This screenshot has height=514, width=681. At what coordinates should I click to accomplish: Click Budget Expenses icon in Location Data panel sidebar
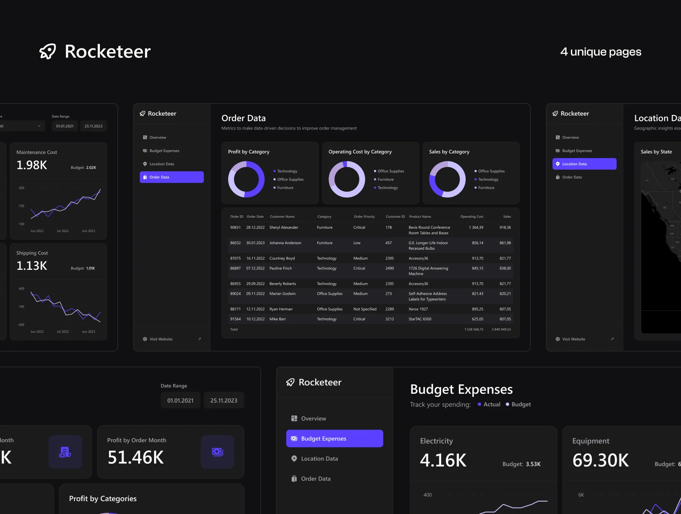coord(558,151)
